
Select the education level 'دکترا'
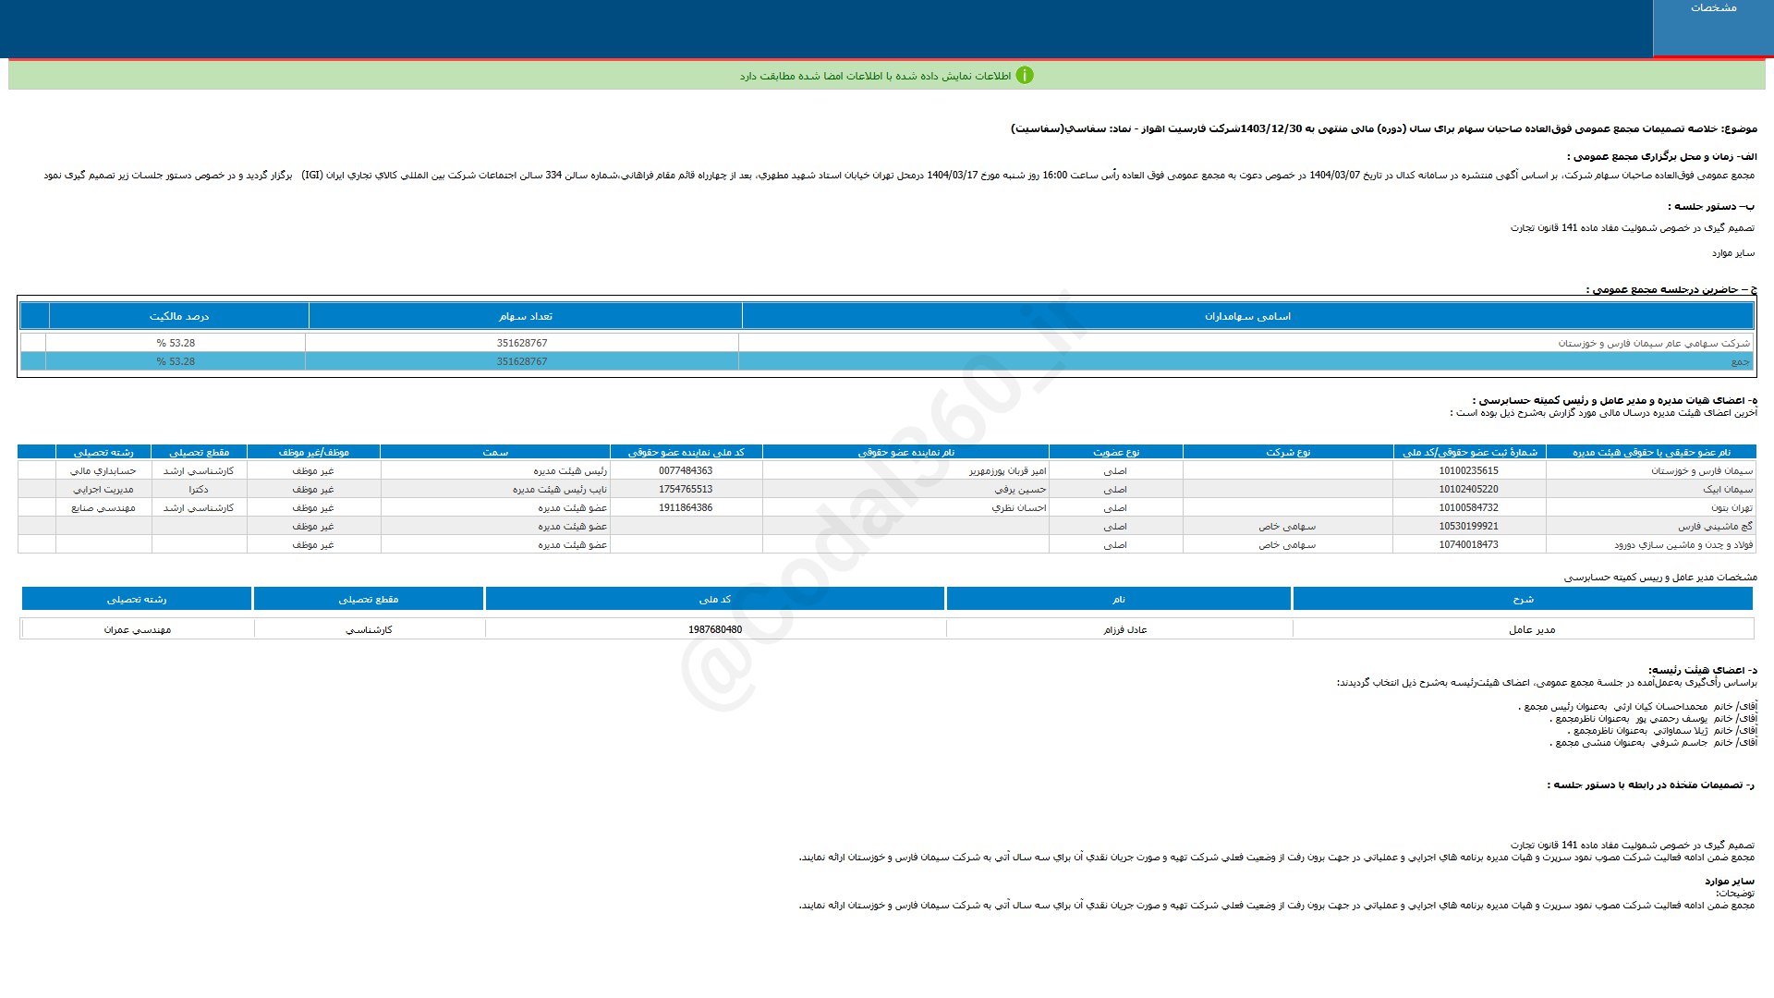click(x=199, y=489)
